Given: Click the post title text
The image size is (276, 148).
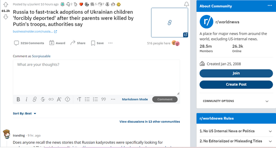Looking at the screenshot, I should (x=73, y=18).
